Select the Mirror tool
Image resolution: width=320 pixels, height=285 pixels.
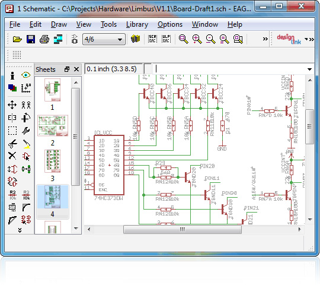point(12,118)
